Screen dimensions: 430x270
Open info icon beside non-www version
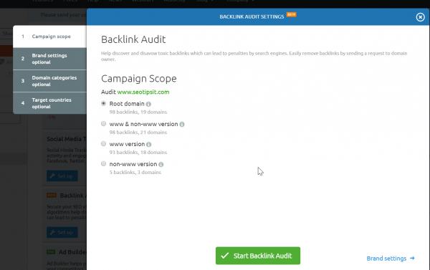tap(161, 165)
